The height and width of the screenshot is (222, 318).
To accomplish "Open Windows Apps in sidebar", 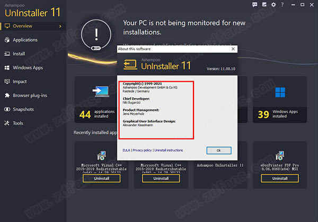I will pos(28,67).
